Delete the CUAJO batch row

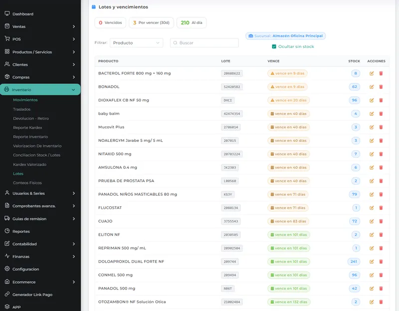381,221
